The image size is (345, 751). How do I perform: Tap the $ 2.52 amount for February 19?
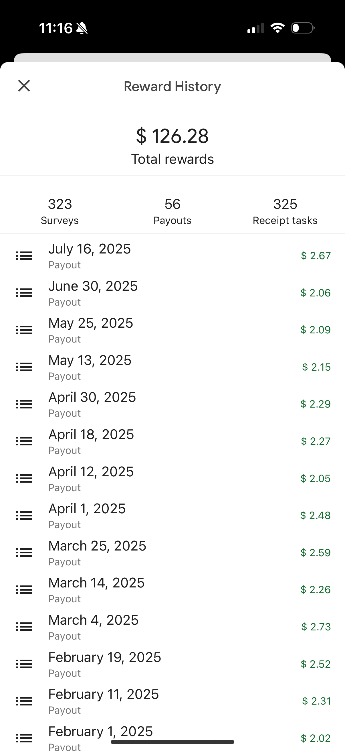pos(316,664)
